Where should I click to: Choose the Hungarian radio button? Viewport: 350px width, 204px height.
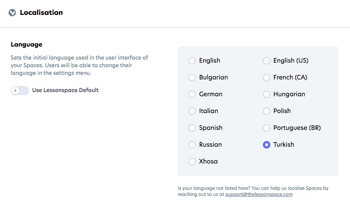[x=267, y=94]
